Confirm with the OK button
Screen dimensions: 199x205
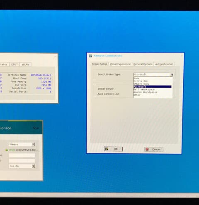point(113,149)
